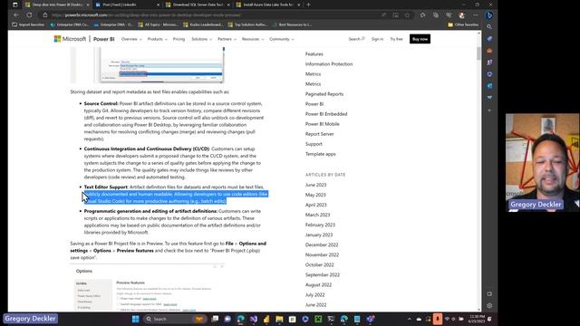Image resolution: width=580 pixels, height=326 pixels.
Task: Click the Windows taskbar search box
Action: click(x=174, y=319)
